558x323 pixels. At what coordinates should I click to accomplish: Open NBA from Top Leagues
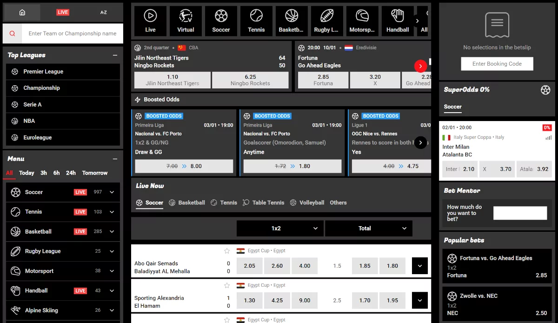point(63,121)
